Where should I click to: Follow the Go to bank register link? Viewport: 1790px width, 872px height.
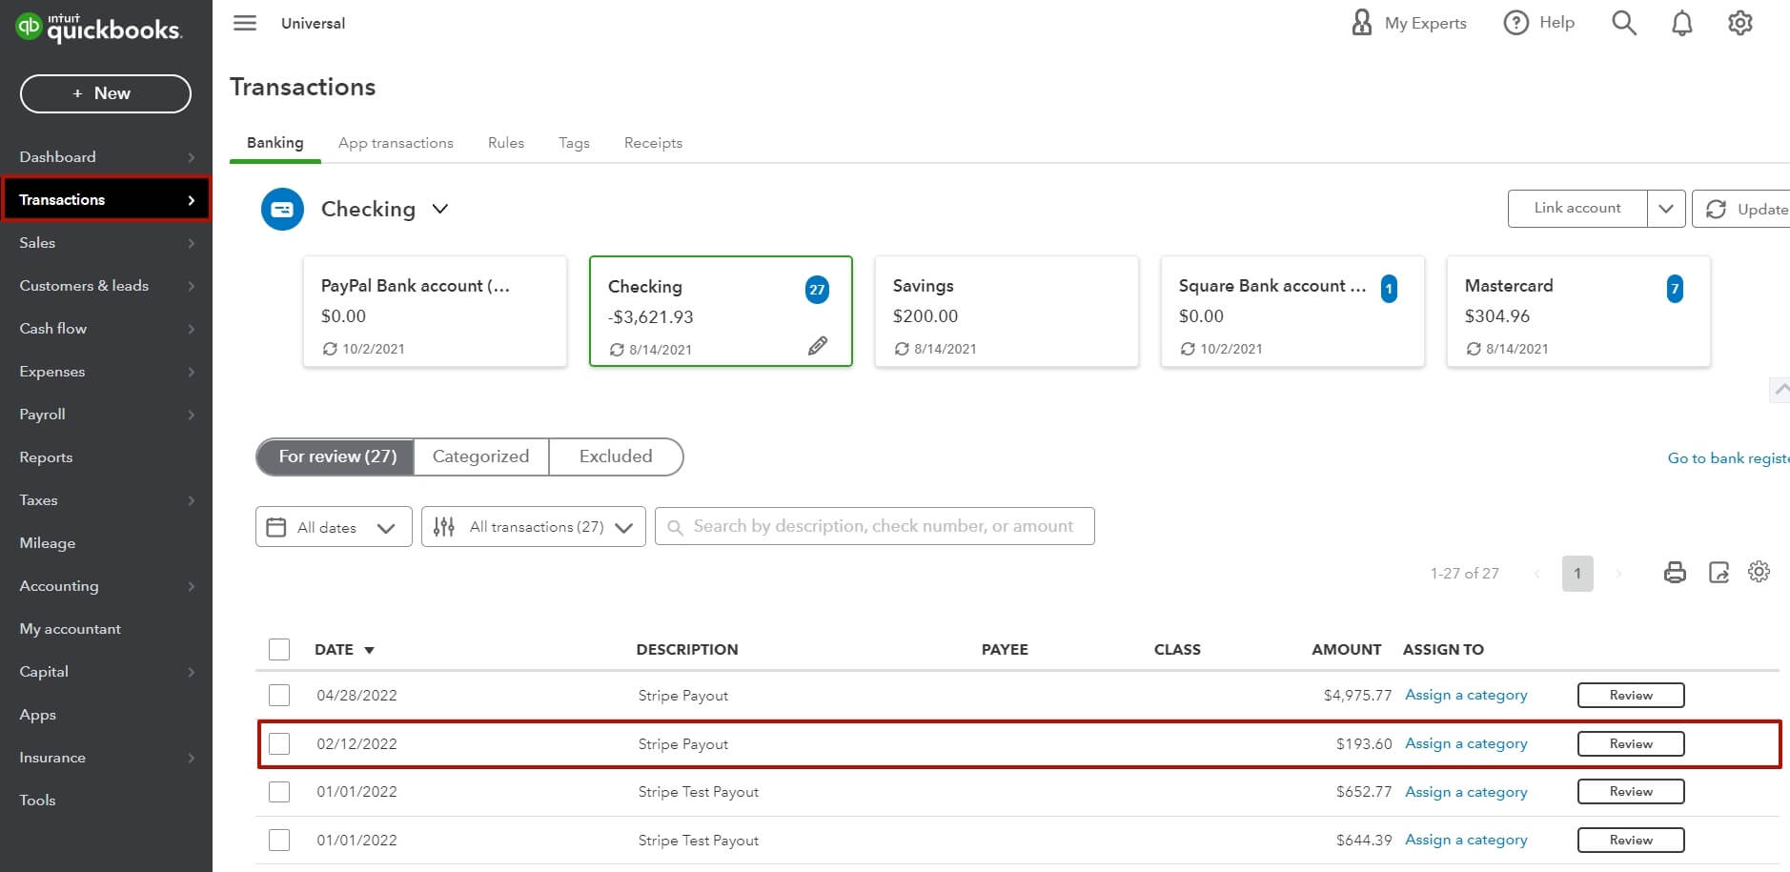point(1726,458)
